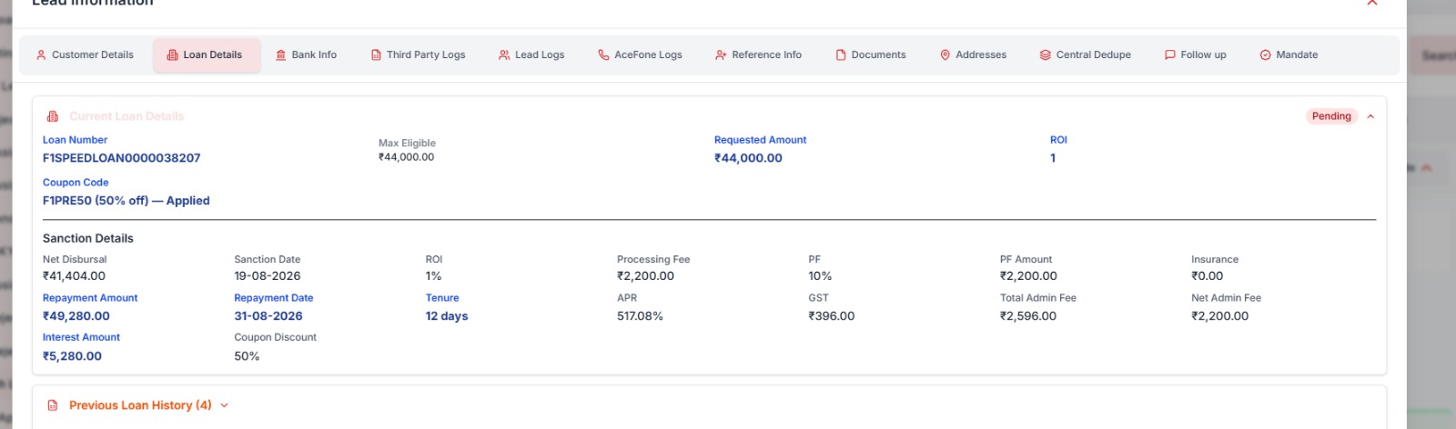
Task: Click the add-user icon beside Reference Info
Action: click(x=721, y=55)
